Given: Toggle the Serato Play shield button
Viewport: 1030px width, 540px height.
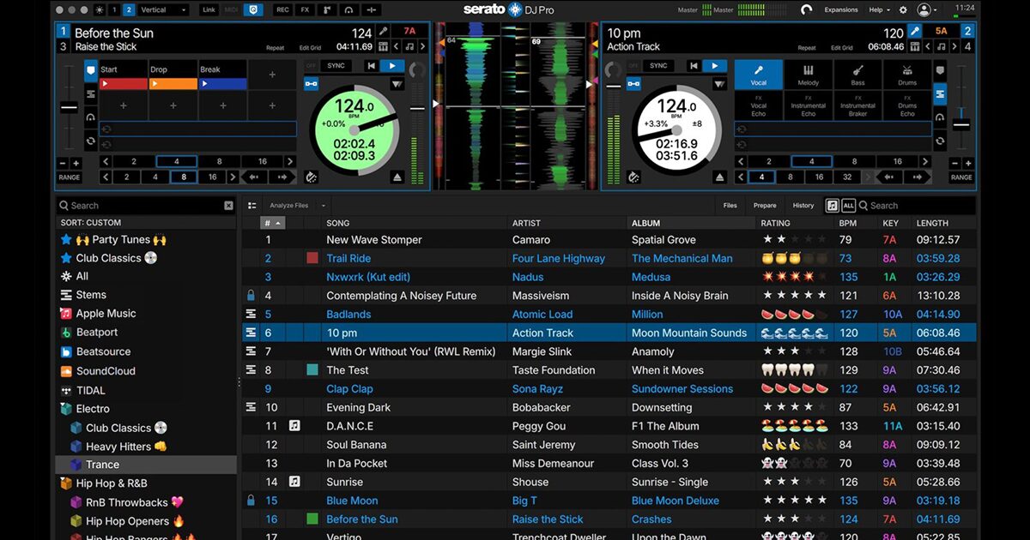Looking at the screenshot, I should tap(253, 9).
